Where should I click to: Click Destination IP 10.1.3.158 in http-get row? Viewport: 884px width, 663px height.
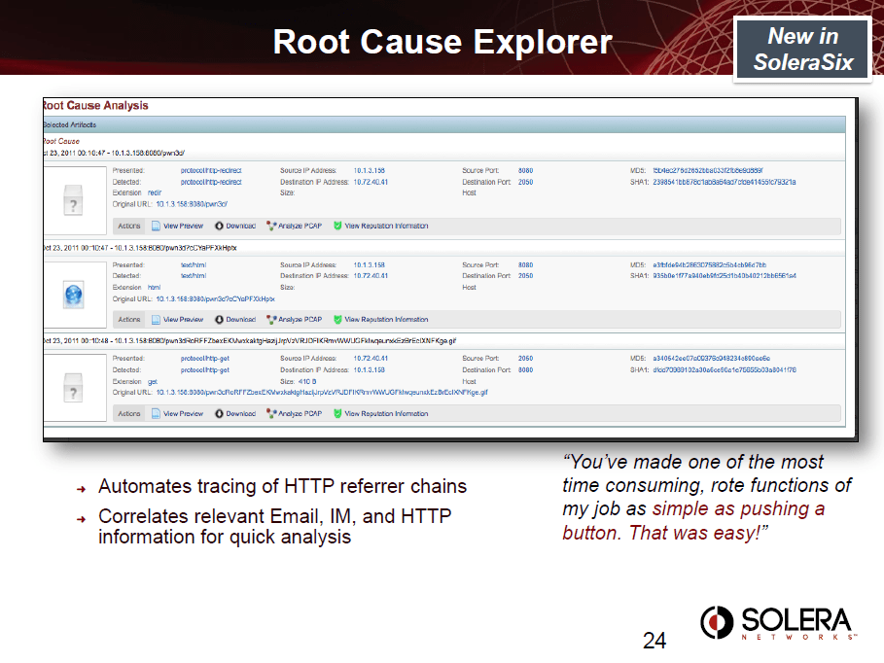[370, 370]
